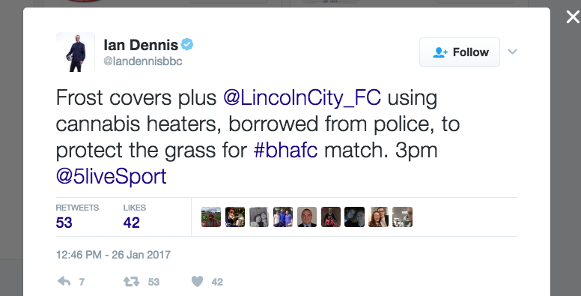
Task: Open the @LincolnCity_FC mention link
Action: coord(302,98)
